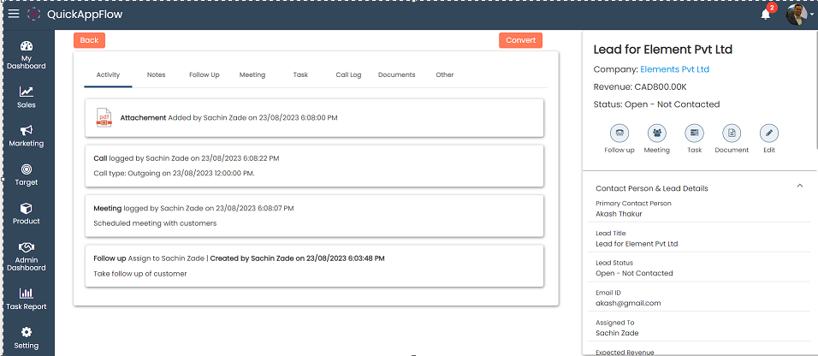This screenshot has width=818, height=356.
Task: Click the Follow up action icon
Action: [619, 133]
